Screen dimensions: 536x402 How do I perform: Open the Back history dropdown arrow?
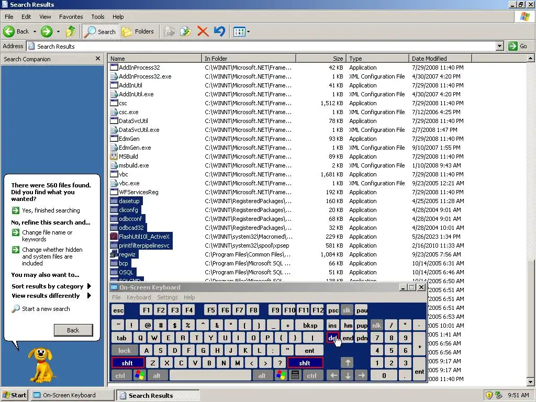(x=35, y=32)
